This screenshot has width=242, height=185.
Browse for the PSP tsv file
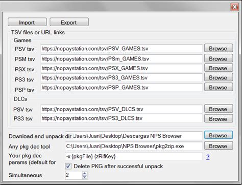pos(219,87)
